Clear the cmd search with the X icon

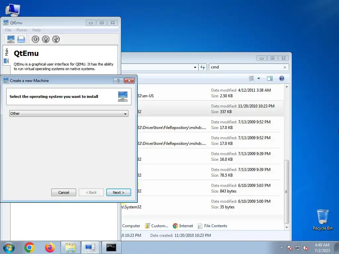pos(285,67)
